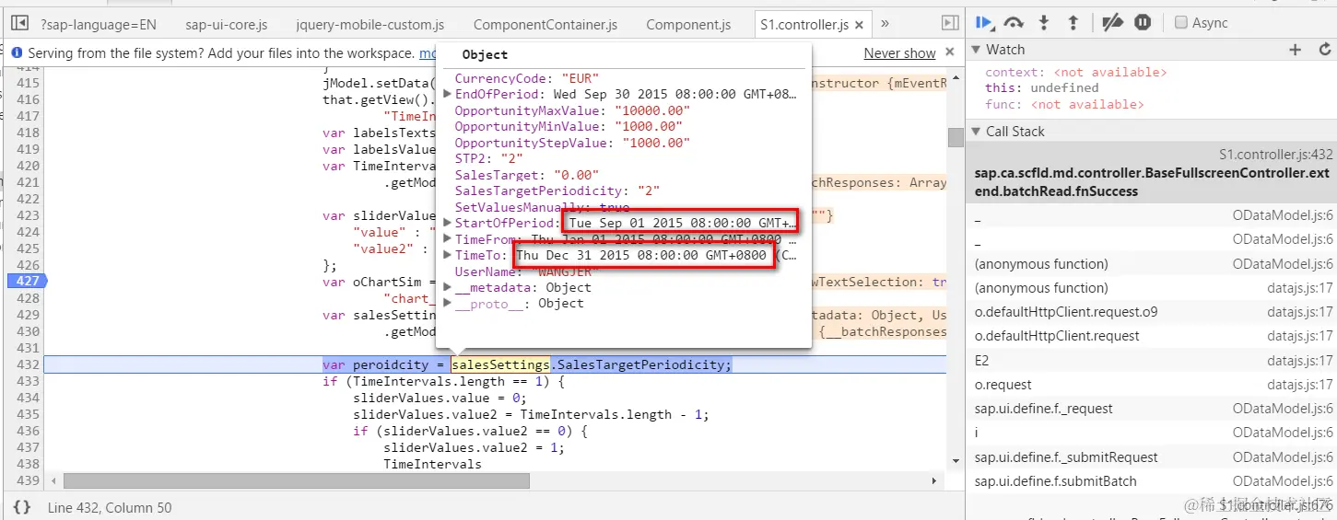Deactivate all breakpoints
This screenshot has width=1337, height=520.
(1113, 23)
